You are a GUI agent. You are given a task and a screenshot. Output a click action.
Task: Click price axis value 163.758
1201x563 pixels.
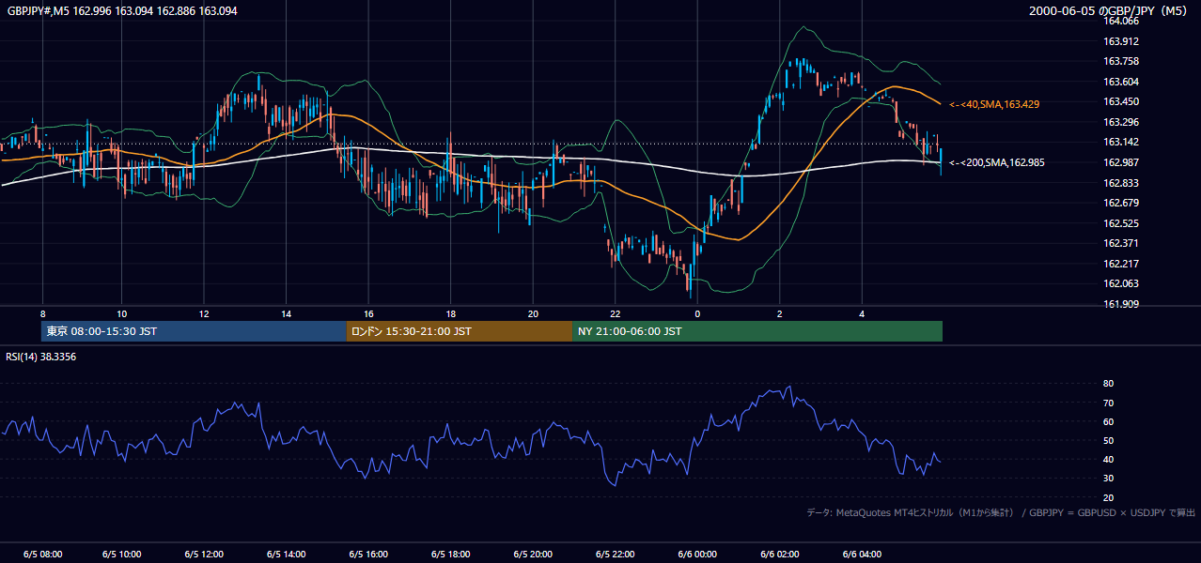[x=1120, y=61]
